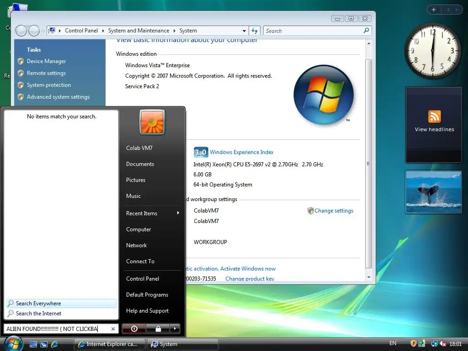Click Change product key link
This screenshot has width=468, height=351.
(250, 278)
